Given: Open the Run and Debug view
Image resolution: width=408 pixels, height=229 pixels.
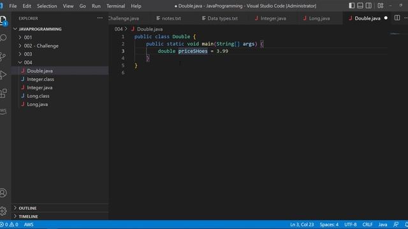Looking at the screenshot, I should tap(3, 75).
